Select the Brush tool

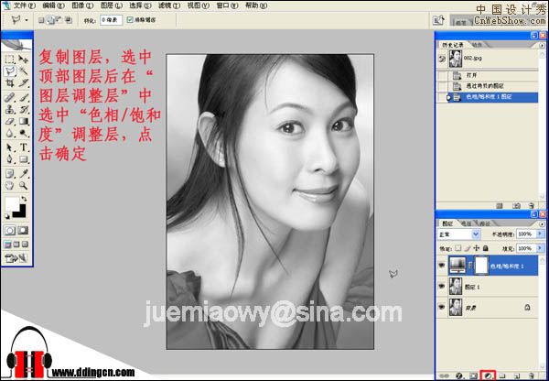tap(24, 97)
